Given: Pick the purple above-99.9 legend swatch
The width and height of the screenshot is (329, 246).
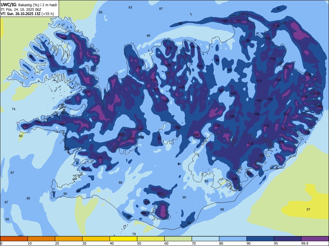Looking at the screenshot, I should (315, 239).
